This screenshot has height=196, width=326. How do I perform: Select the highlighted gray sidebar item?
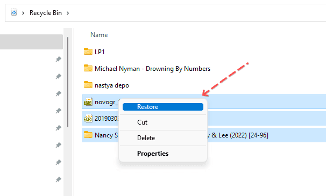(x=31, y=42)
